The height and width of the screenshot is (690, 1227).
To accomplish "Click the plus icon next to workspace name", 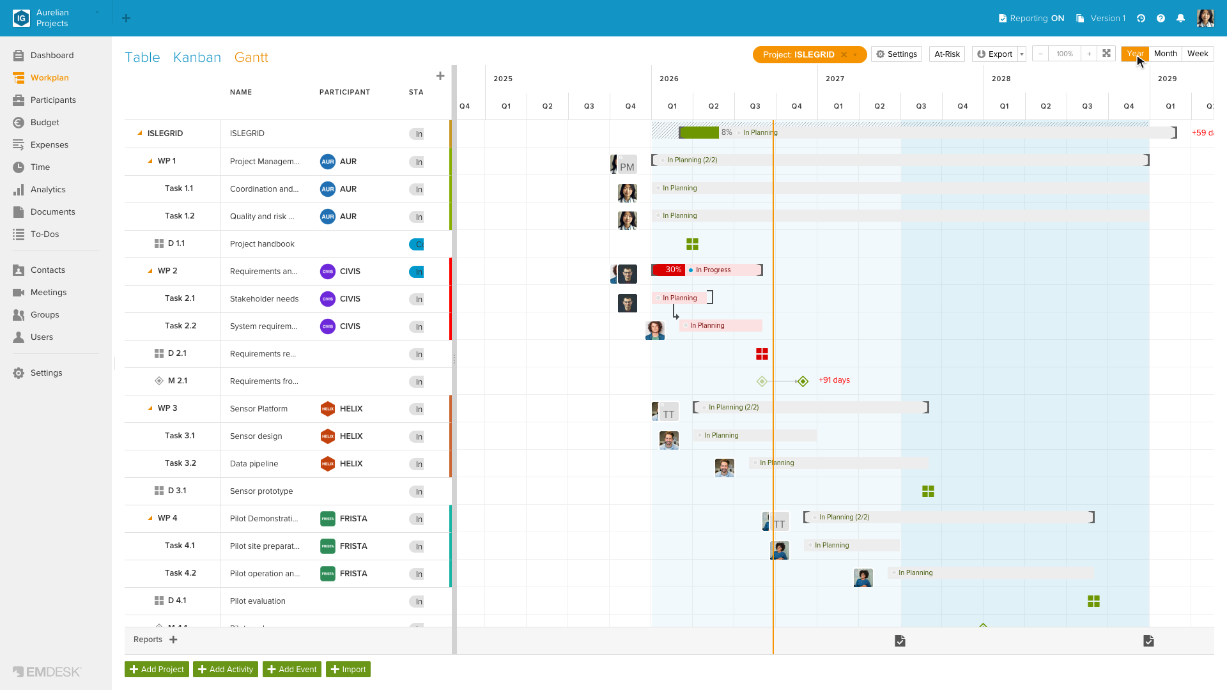I will tap(126, 19).
